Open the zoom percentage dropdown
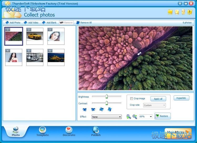This screenshot has height=143, width=197. [151, 116]
